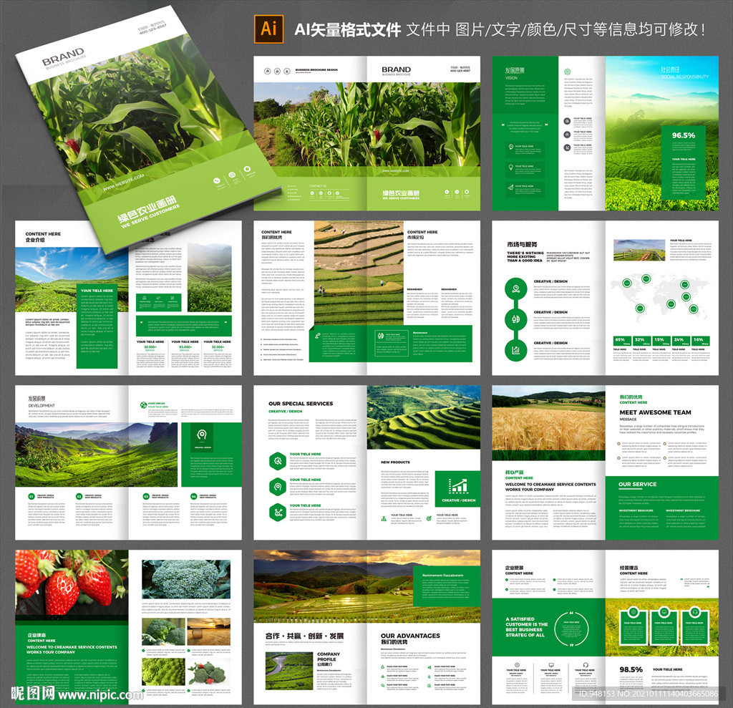Click the BRAND logo on the tilted cover
This screenshot has width=733, height=708.
(64, 57)
